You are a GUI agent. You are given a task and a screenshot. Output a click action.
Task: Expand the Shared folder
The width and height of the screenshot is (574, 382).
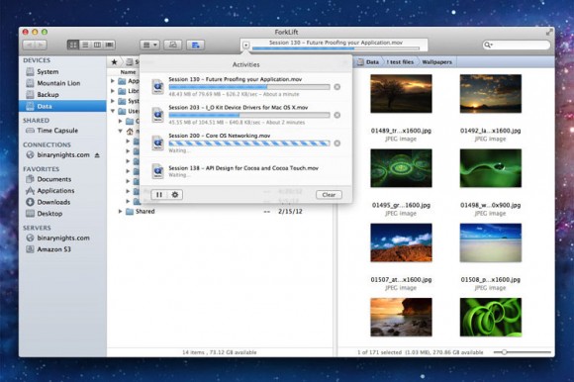point(120,211)
